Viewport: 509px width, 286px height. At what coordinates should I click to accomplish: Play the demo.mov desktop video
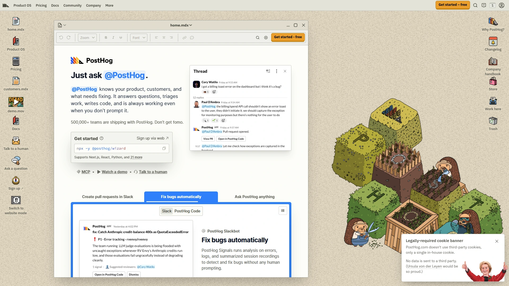coord(16,102)
